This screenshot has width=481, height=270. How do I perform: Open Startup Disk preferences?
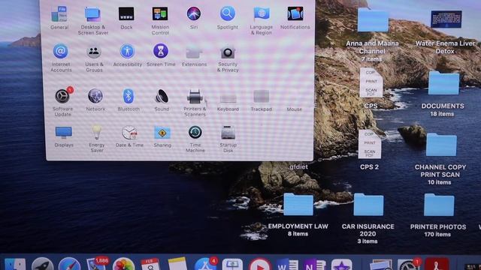[x=228, y=133]
